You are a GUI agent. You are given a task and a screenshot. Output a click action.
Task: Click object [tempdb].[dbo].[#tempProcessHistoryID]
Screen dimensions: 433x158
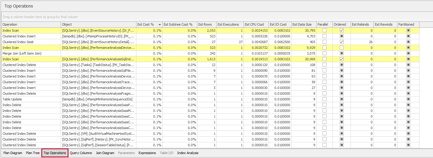coord(98,36)
